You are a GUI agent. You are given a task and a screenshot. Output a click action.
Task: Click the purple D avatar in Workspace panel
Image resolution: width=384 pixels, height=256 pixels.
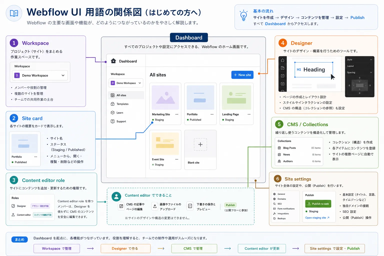click(17, 75)
